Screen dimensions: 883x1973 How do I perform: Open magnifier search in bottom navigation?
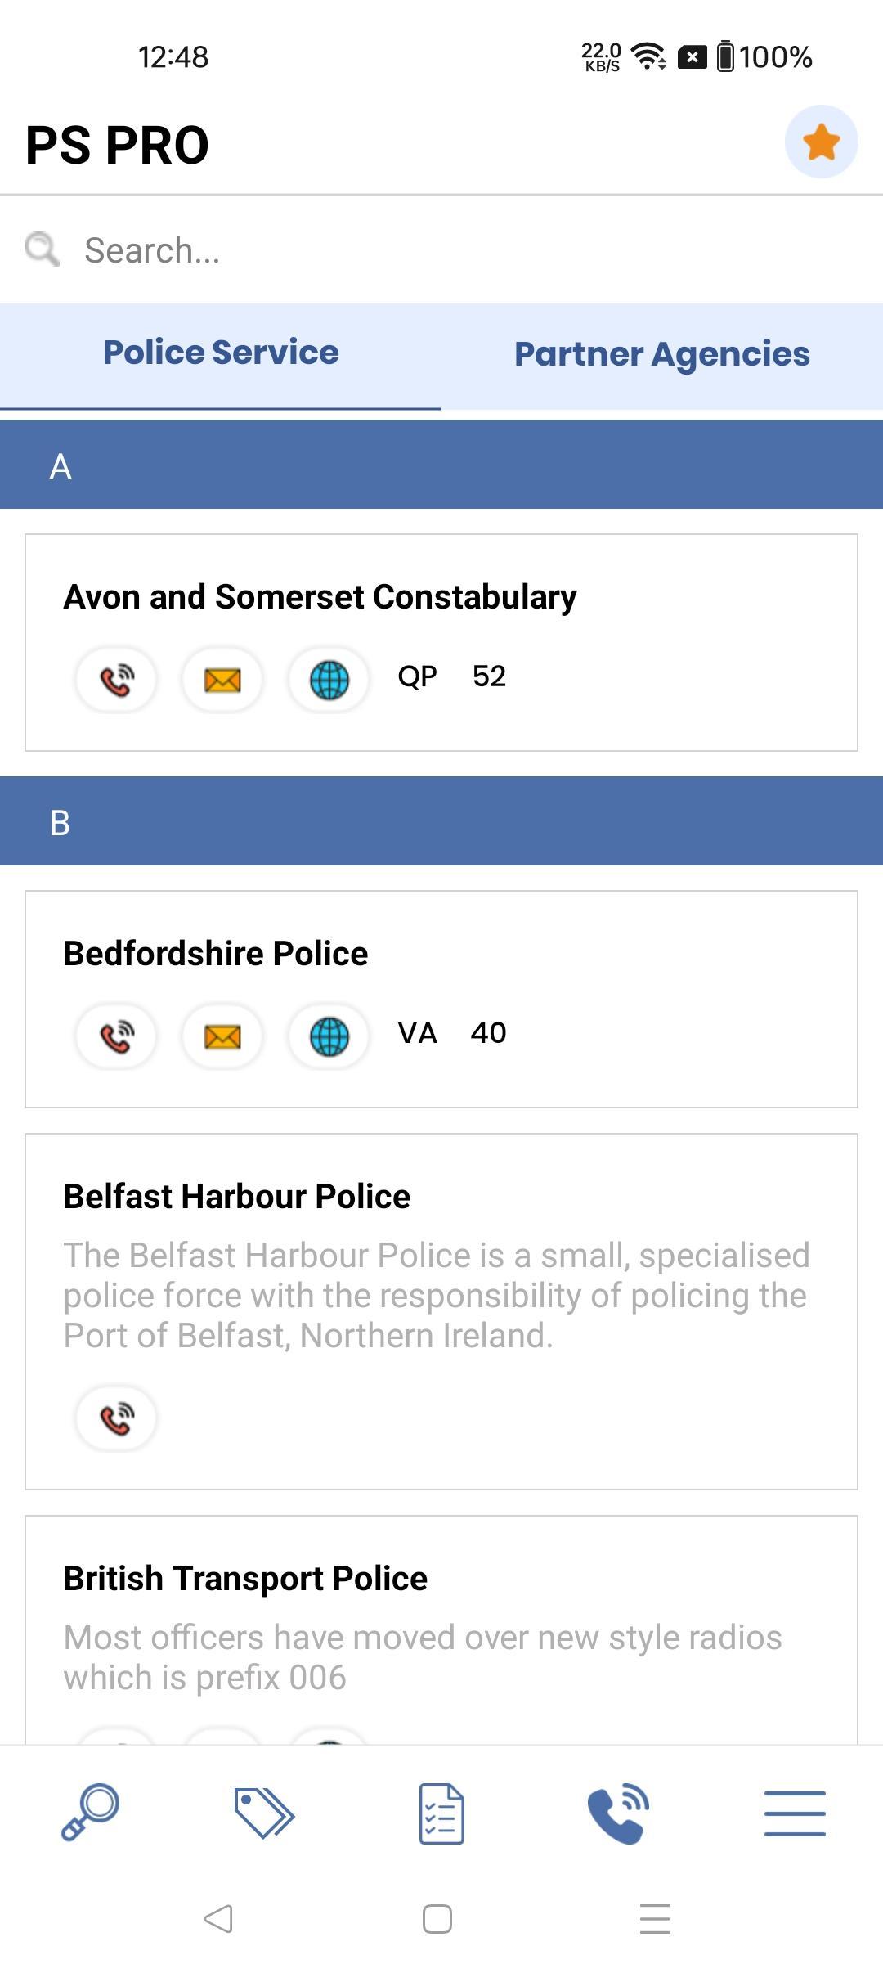pyautogui.click(x=90, y=1813)
